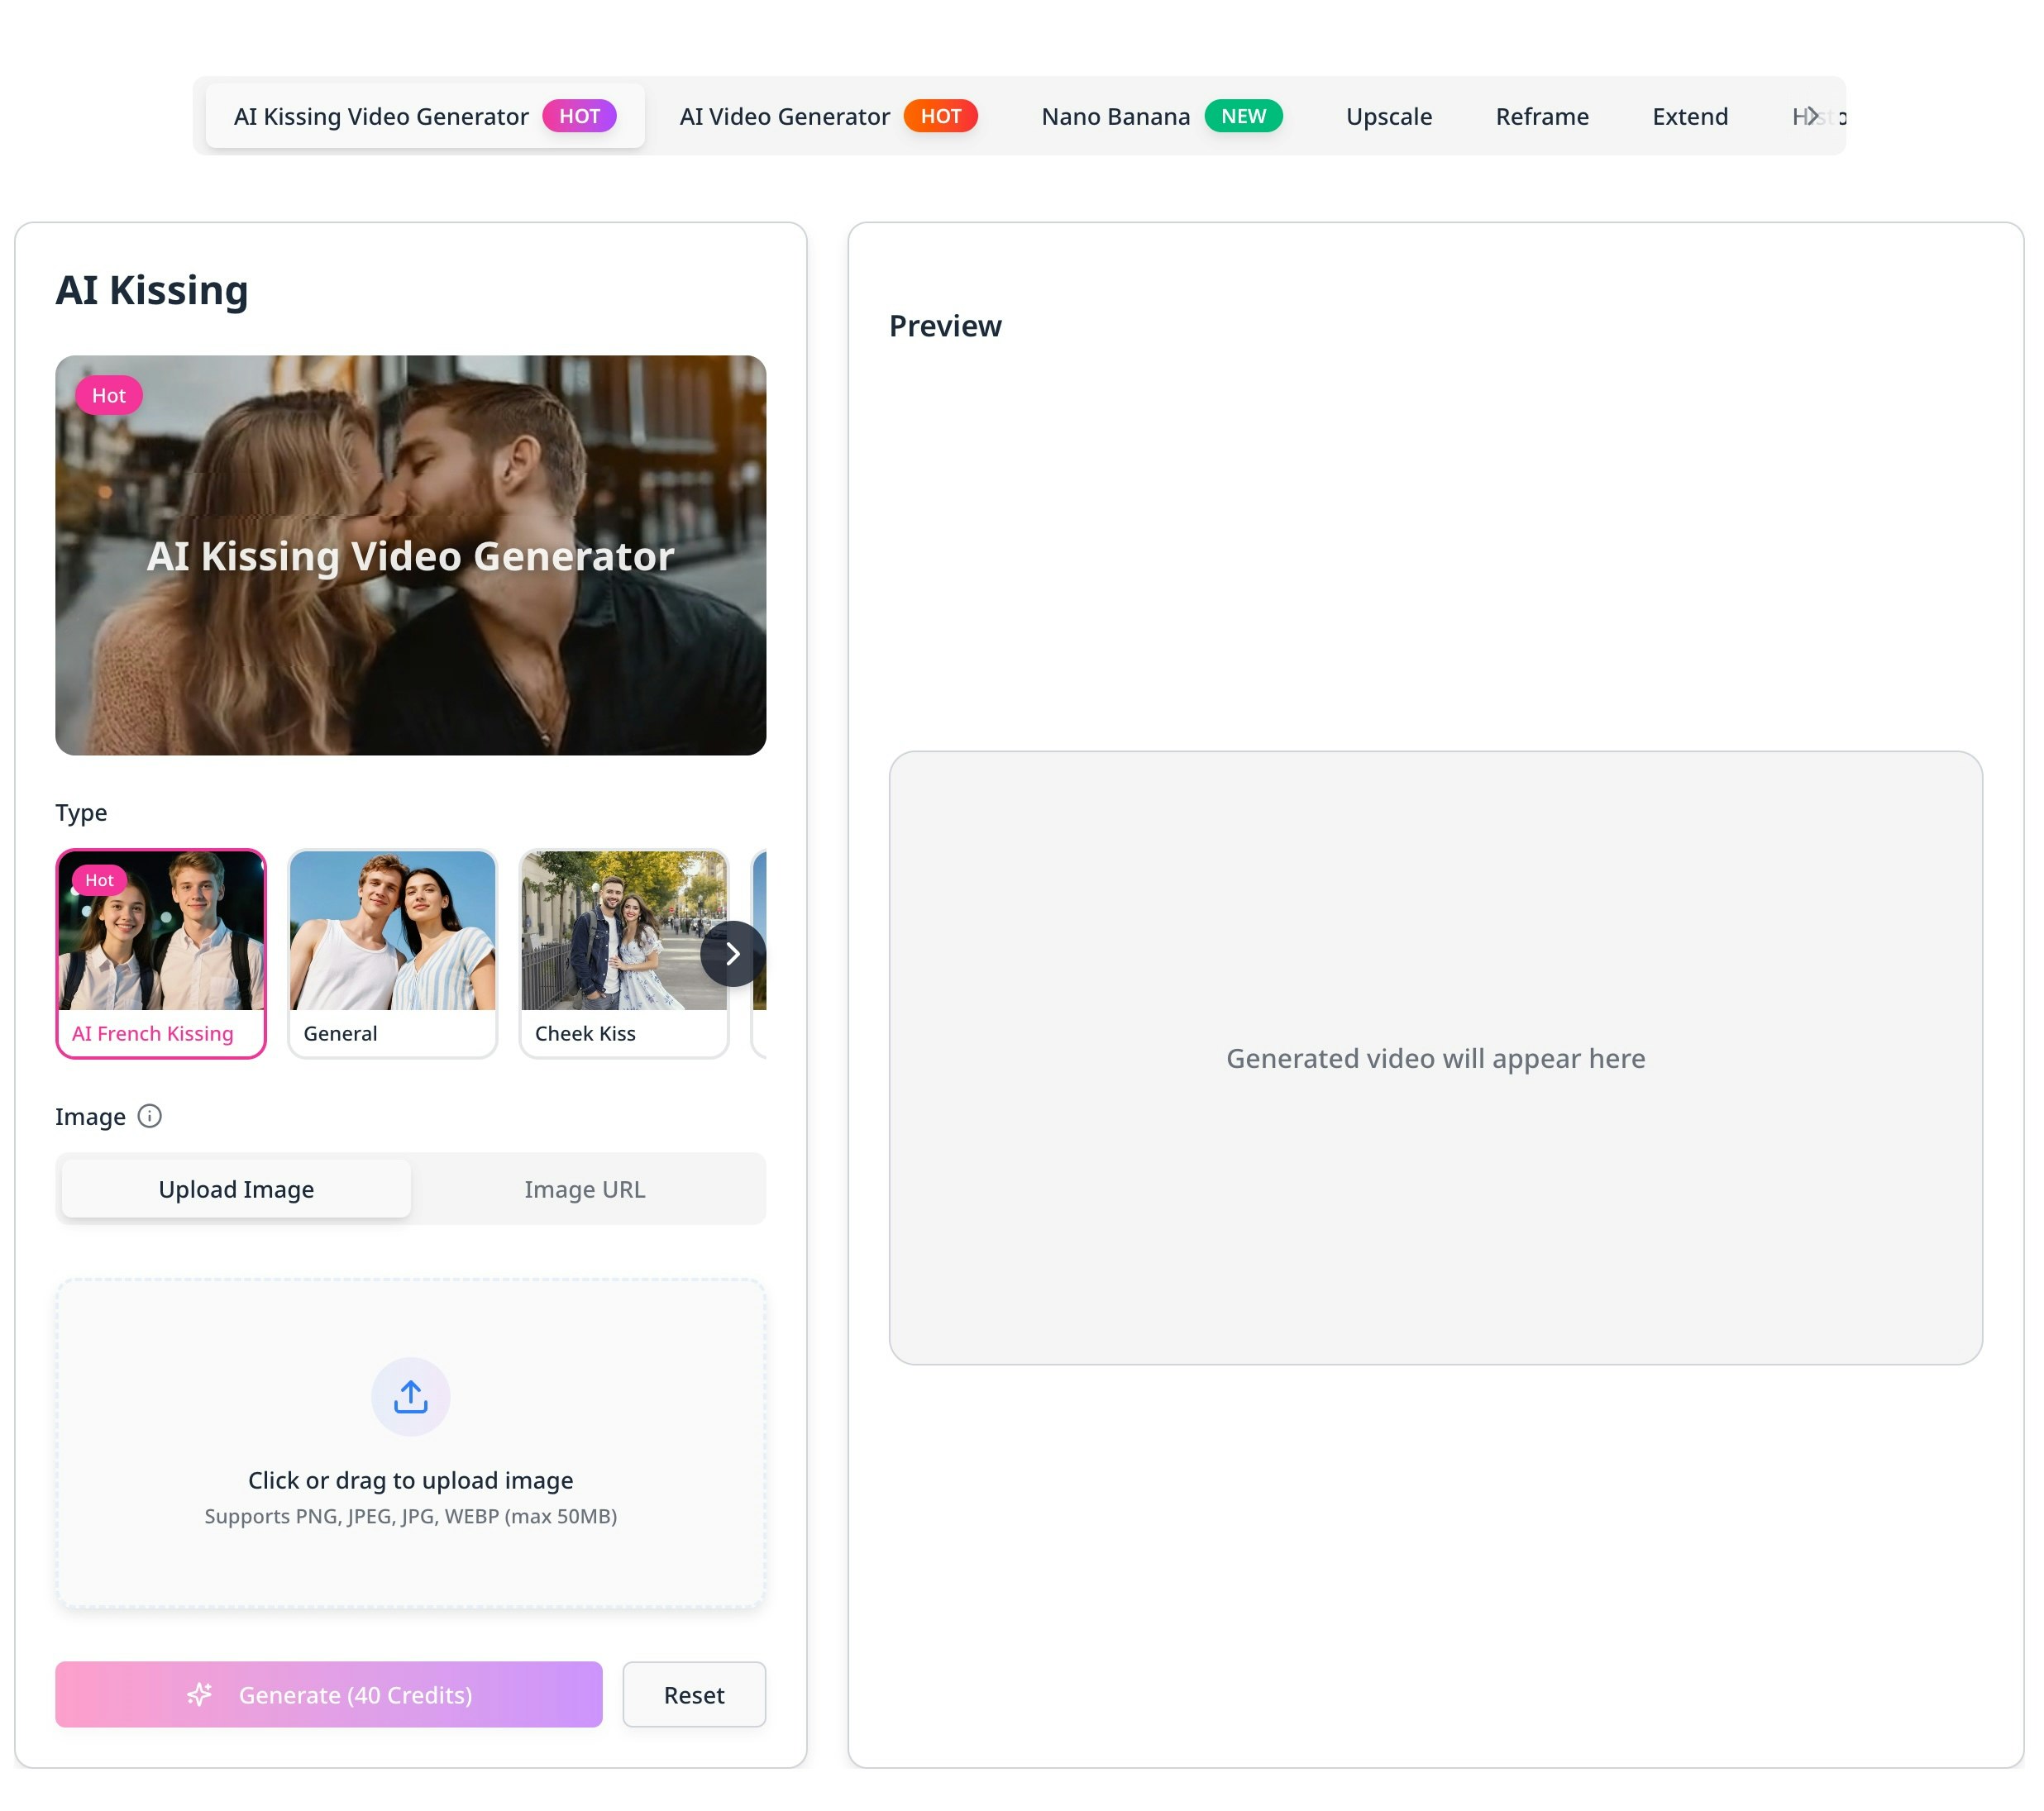Click the Reset button
Screen dimensions: 2044x1811
coord(694,1694)
